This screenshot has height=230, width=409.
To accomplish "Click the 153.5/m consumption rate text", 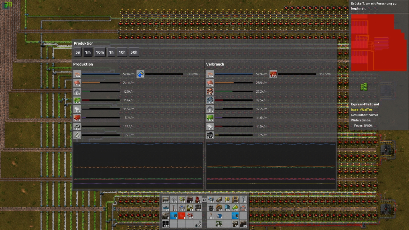I will (325, 74).
